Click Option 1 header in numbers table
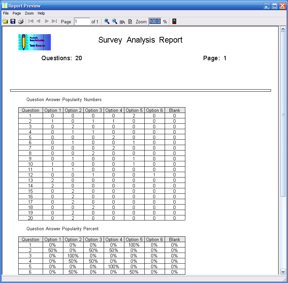This screenshot has height=283, width=288. (53, 110)
